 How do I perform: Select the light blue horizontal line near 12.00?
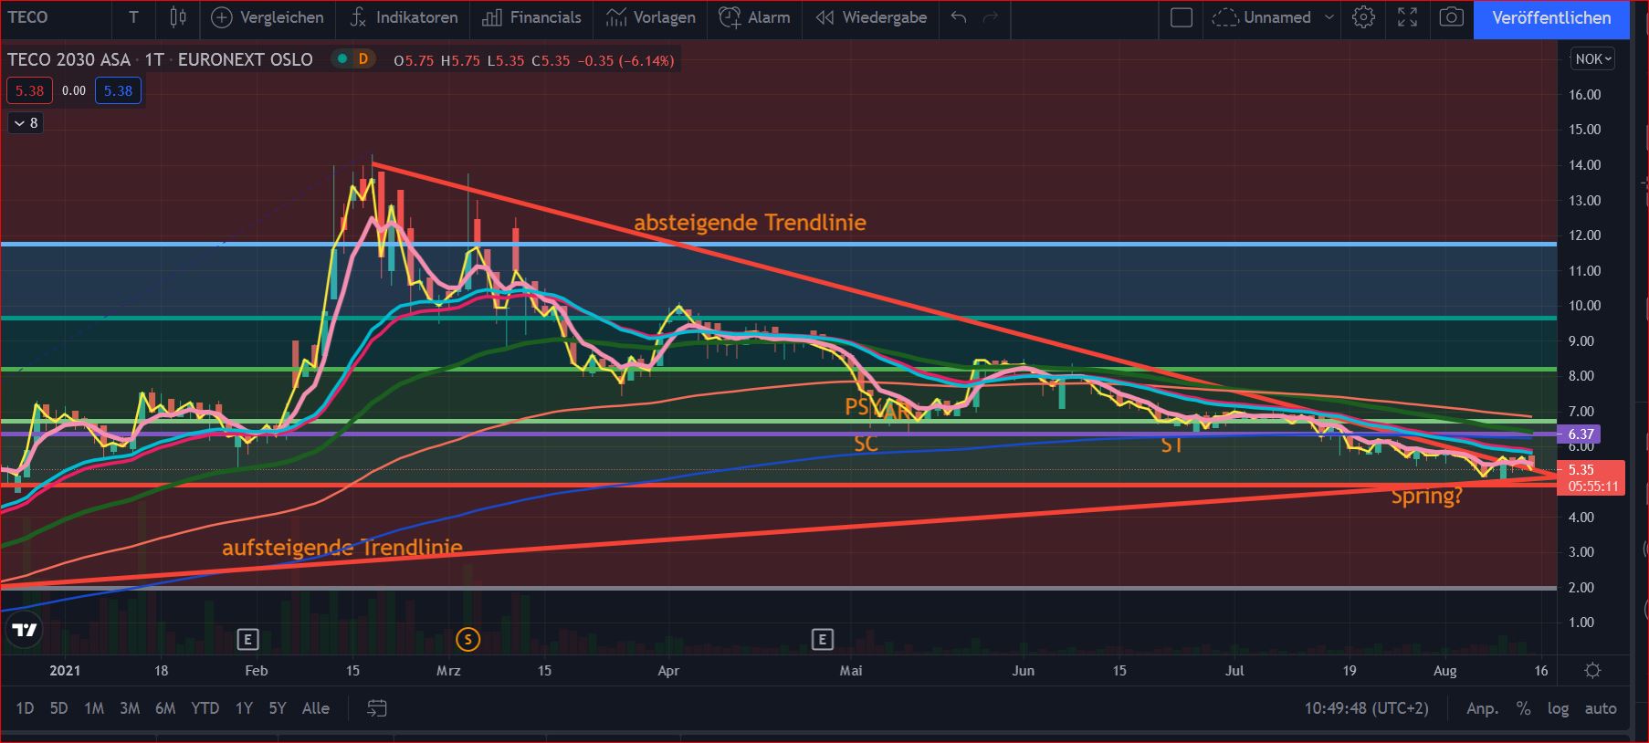pyautogui.click(x=778, y=244)
